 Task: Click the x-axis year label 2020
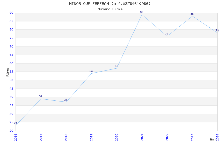116,137
